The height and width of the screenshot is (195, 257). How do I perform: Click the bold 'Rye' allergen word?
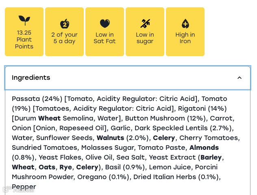[x=65, y=167]
